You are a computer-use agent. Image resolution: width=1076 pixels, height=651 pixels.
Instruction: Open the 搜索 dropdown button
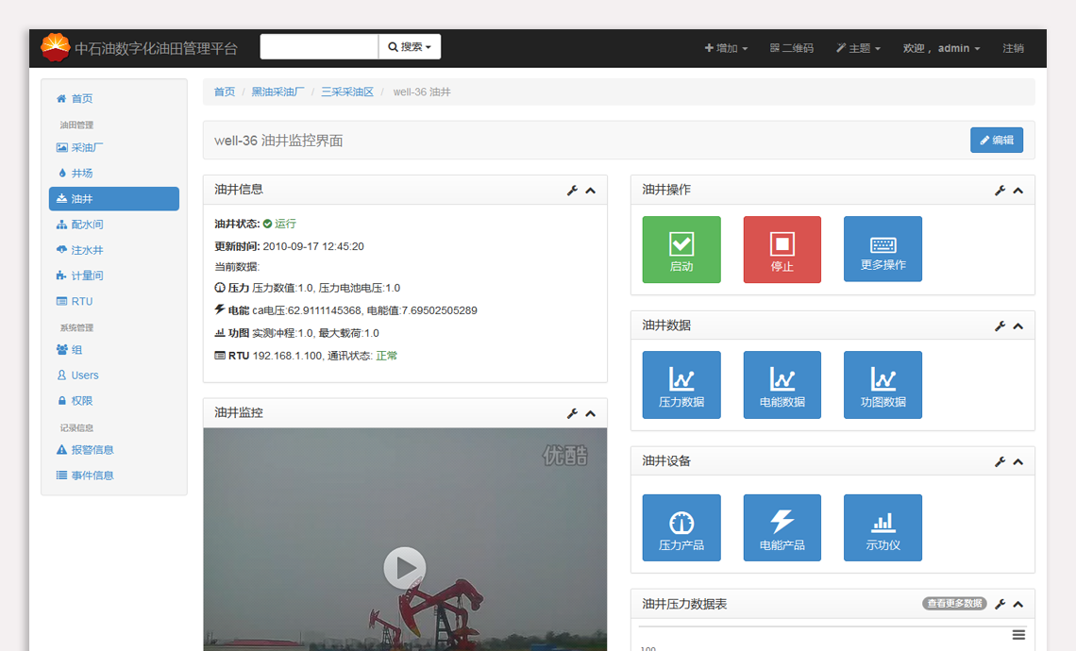(410, 47)
